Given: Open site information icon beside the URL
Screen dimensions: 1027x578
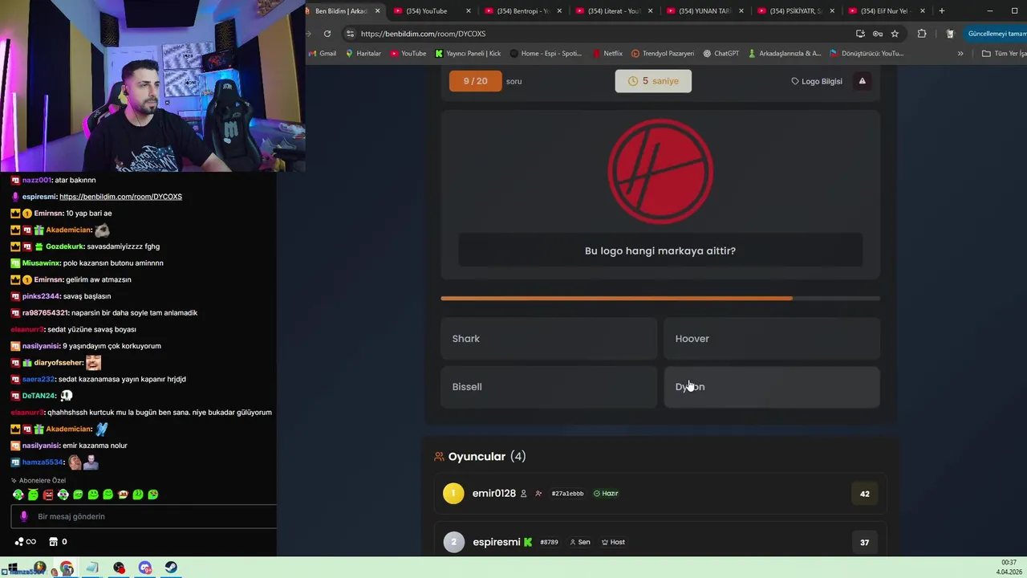Looking at the screenshot, I should tap(349, 34).
